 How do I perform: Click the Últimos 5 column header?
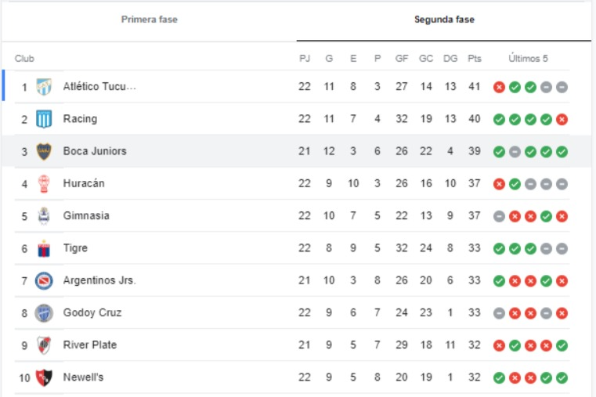pyautogui.click(x=528, y=59)
